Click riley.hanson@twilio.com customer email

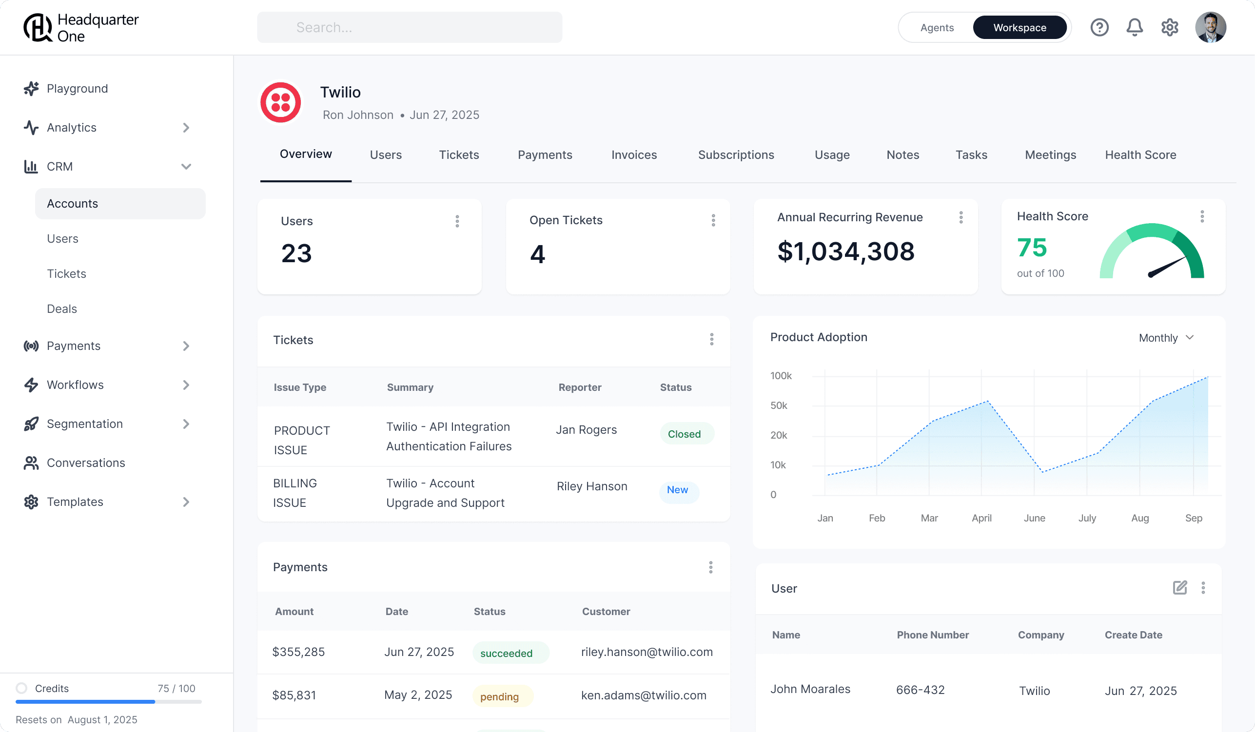(x=647, y=652)
